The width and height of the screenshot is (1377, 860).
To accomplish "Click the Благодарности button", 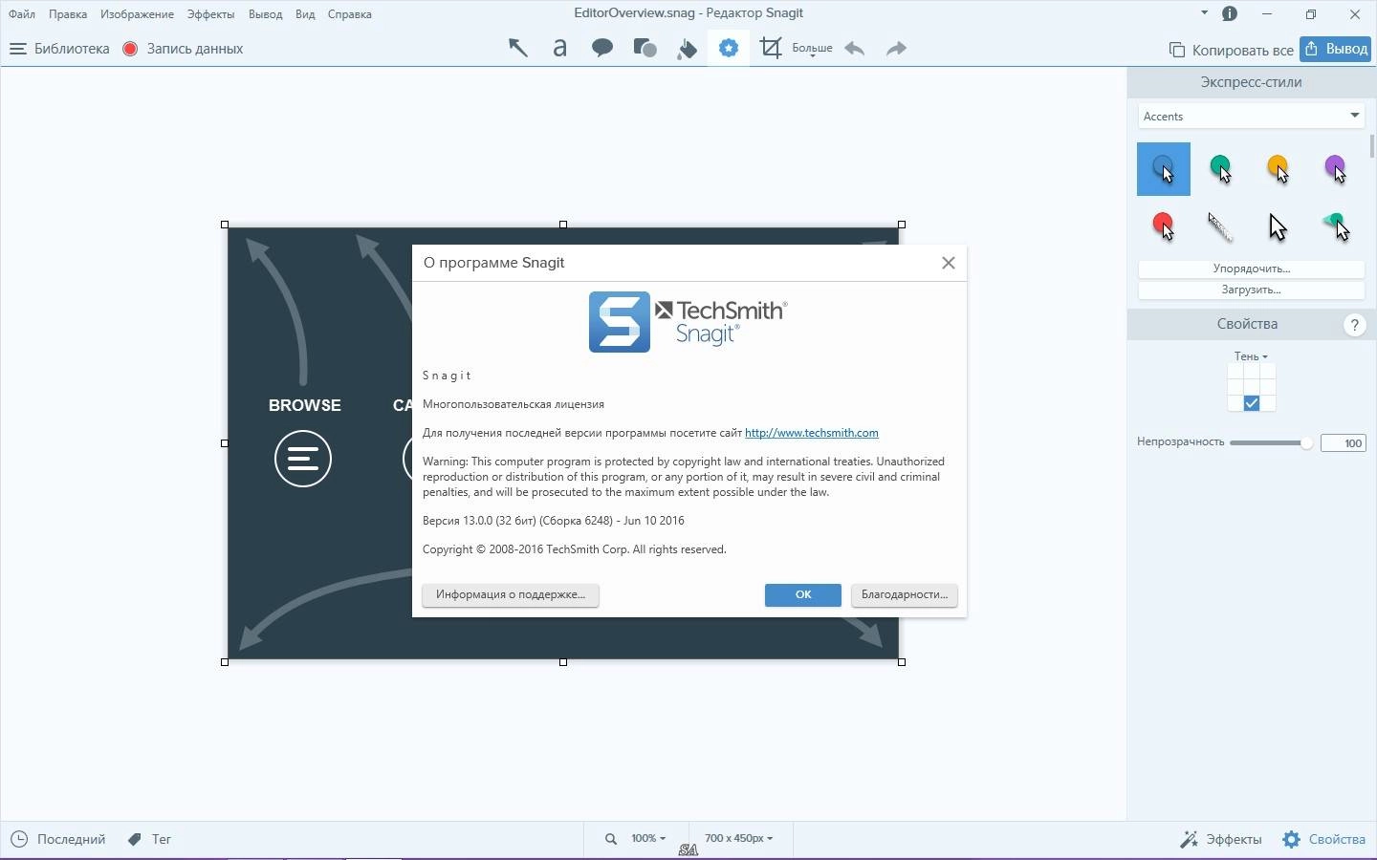I will (905, 594).
